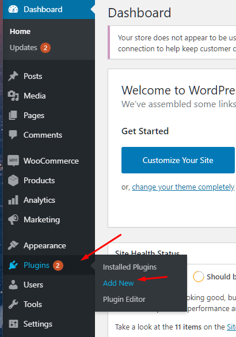Open the Comments menu label
Viewport: 236px width, 337px height.
[x=43, y=135]
